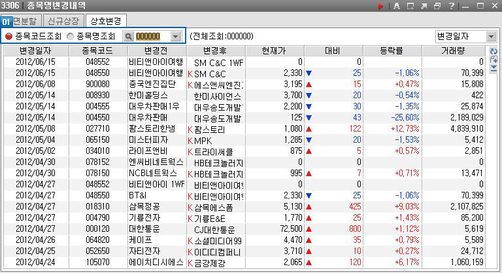Open the font size 'A' icon
Image resolution: width=502 pixels, height=273 pixels.
pos(397,6)
